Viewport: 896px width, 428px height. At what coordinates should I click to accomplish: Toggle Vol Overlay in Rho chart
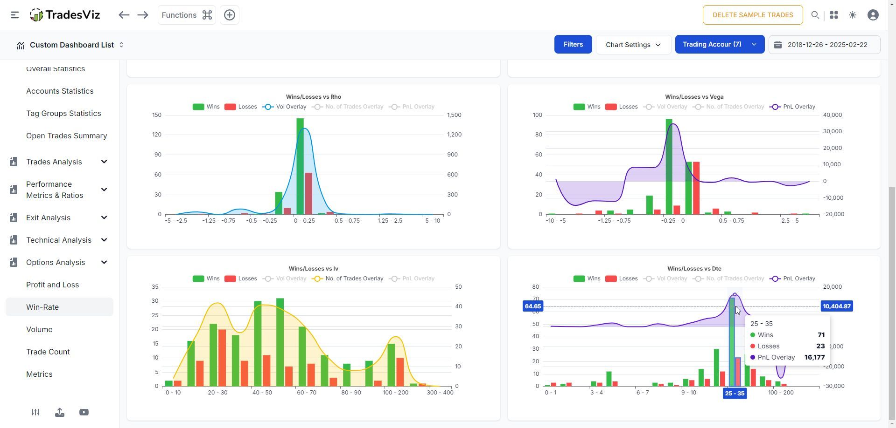point(284,107)
